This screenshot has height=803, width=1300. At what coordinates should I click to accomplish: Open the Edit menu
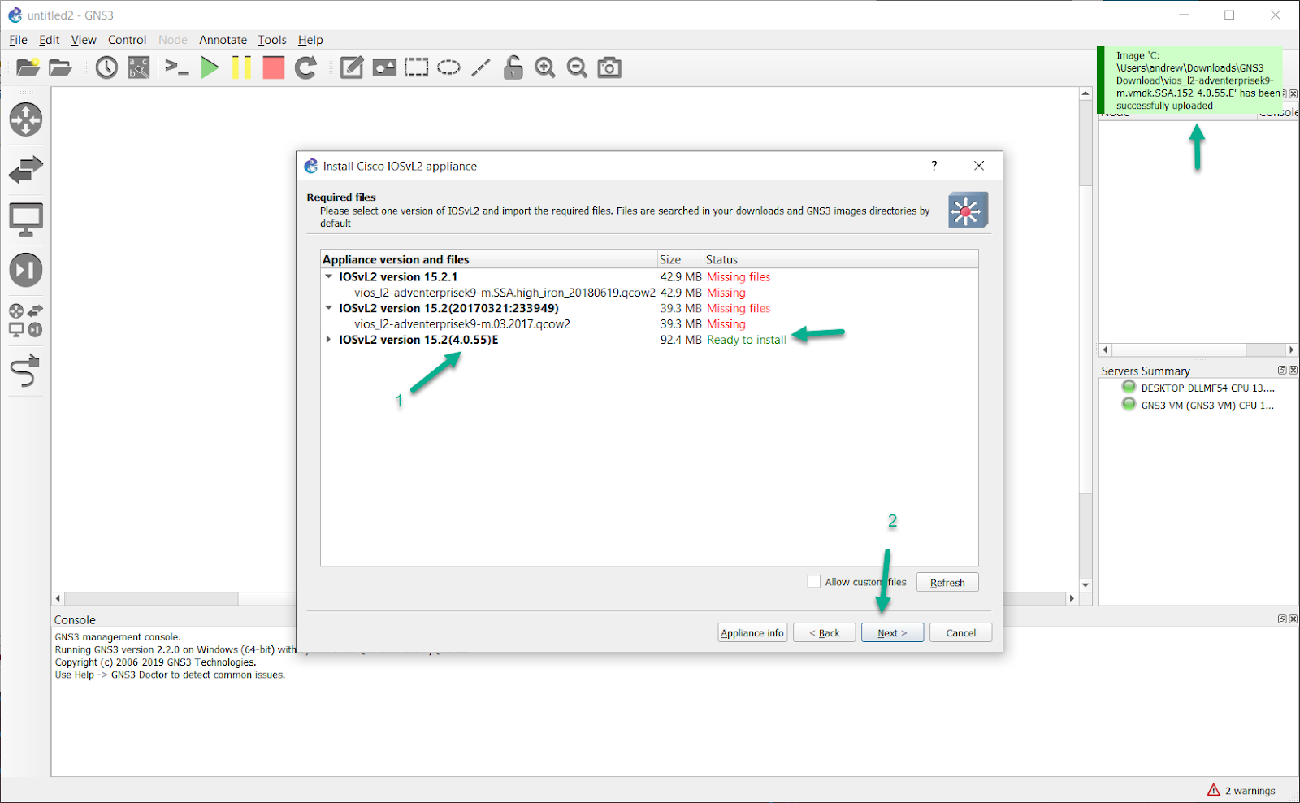[x=50, y=40]
